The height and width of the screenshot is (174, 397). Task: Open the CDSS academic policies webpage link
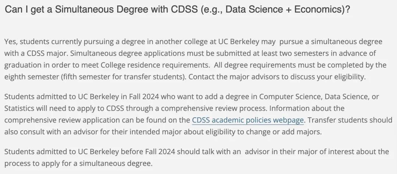248,120
